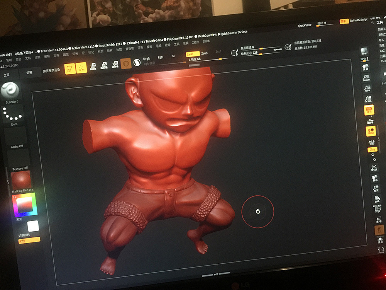Click the GoZ button in Tool panel
Image resolution: width=386 pixels, height=290 pixels.
[x=382, y=51]
